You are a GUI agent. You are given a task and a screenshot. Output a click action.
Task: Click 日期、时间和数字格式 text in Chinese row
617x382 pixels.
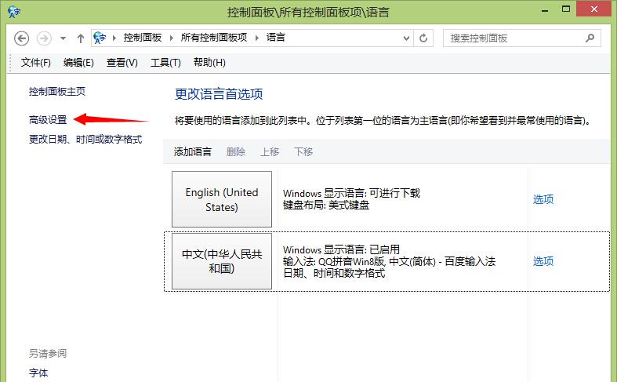click(334, 273)
